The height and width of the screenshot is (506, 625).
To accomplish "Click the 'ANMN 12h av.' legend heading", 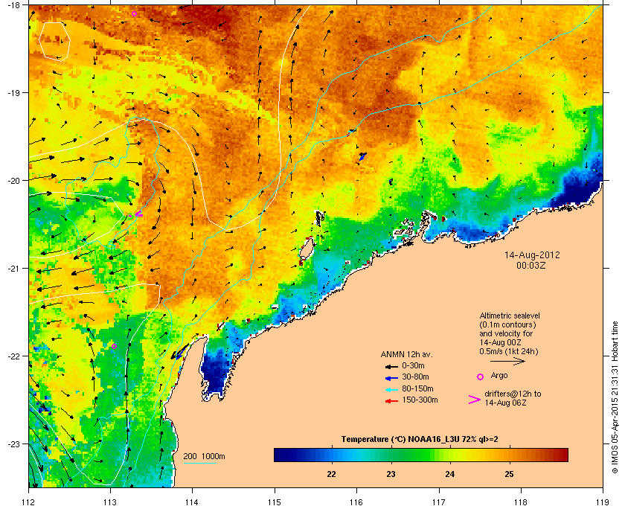I will [406, 354].
